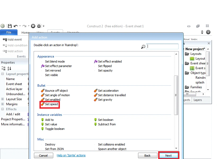Select Bounce off object bullet action

(54, 91)
